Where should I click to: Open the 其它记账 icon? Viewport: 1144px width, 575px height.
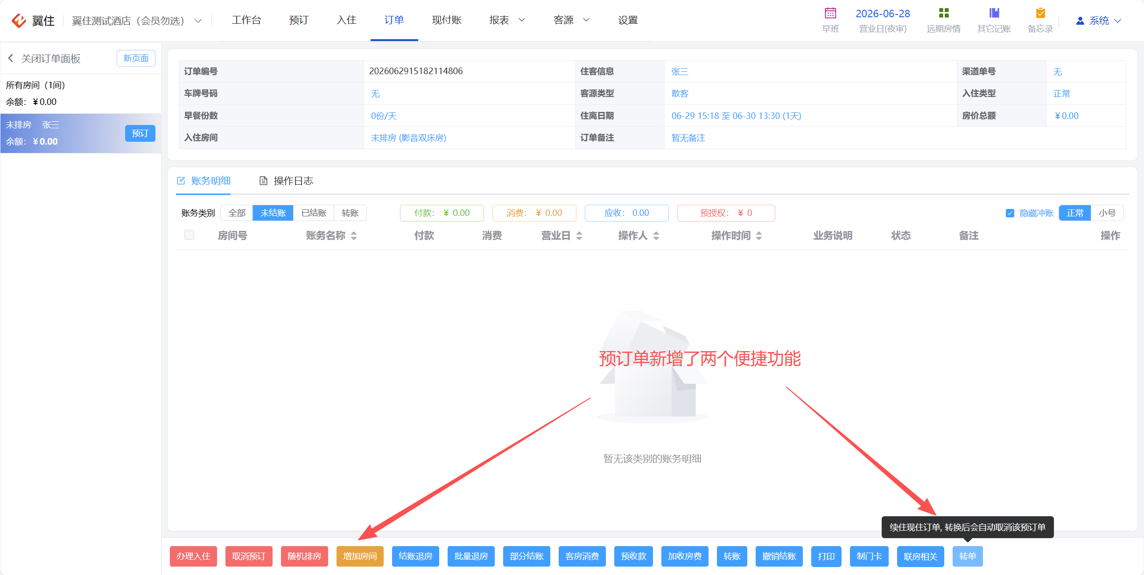[994, 13]
